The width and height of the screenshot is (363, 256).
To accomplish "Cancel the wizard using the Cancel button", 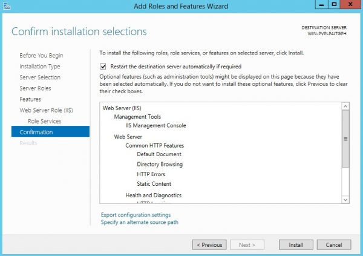I will click(334, 245).
